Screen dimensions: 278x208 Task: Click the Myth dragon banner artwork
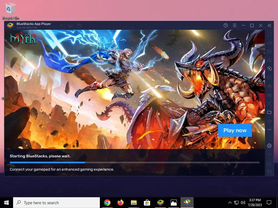tap(135, 89)
